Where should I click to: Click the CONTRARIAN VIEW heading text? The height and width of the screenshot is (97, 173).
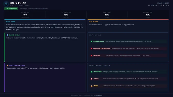pyautogui.click(x=17, y=65)
